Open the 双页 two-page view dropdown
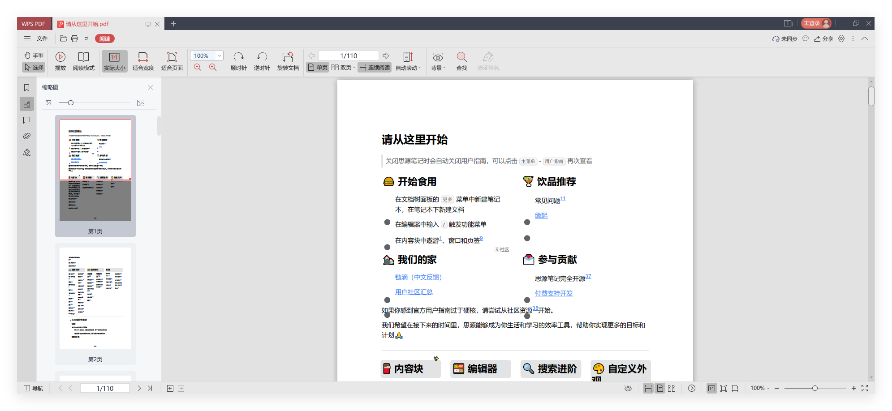The width and height of the screenshot is (892, 411). 353,66
